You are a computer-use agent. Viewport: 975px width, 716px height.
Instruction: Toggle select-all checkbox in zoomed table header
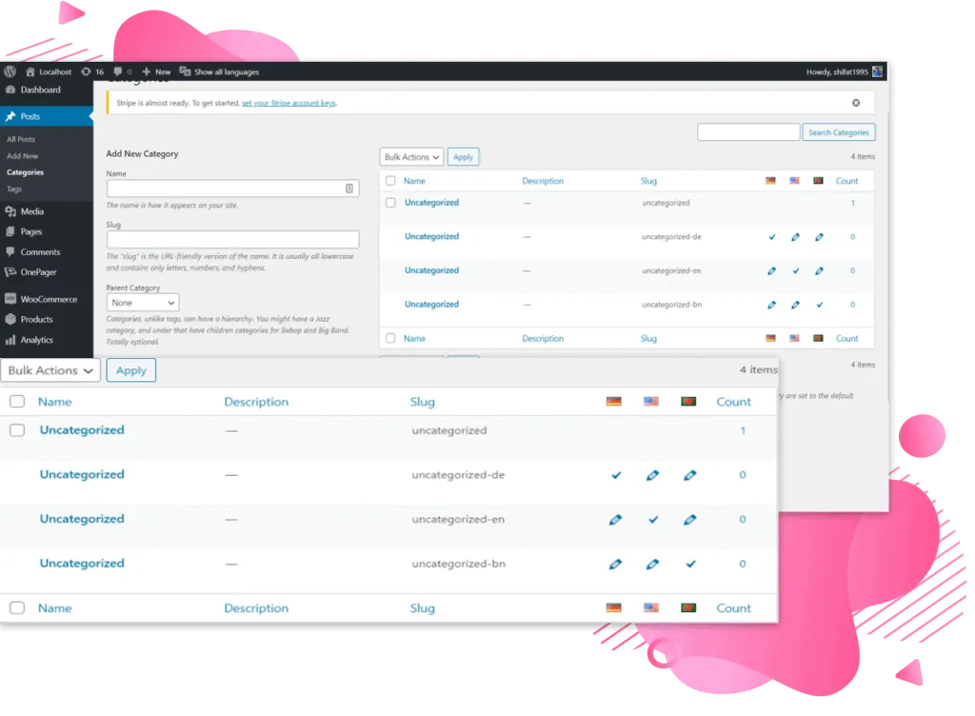(x=17, y=402)
